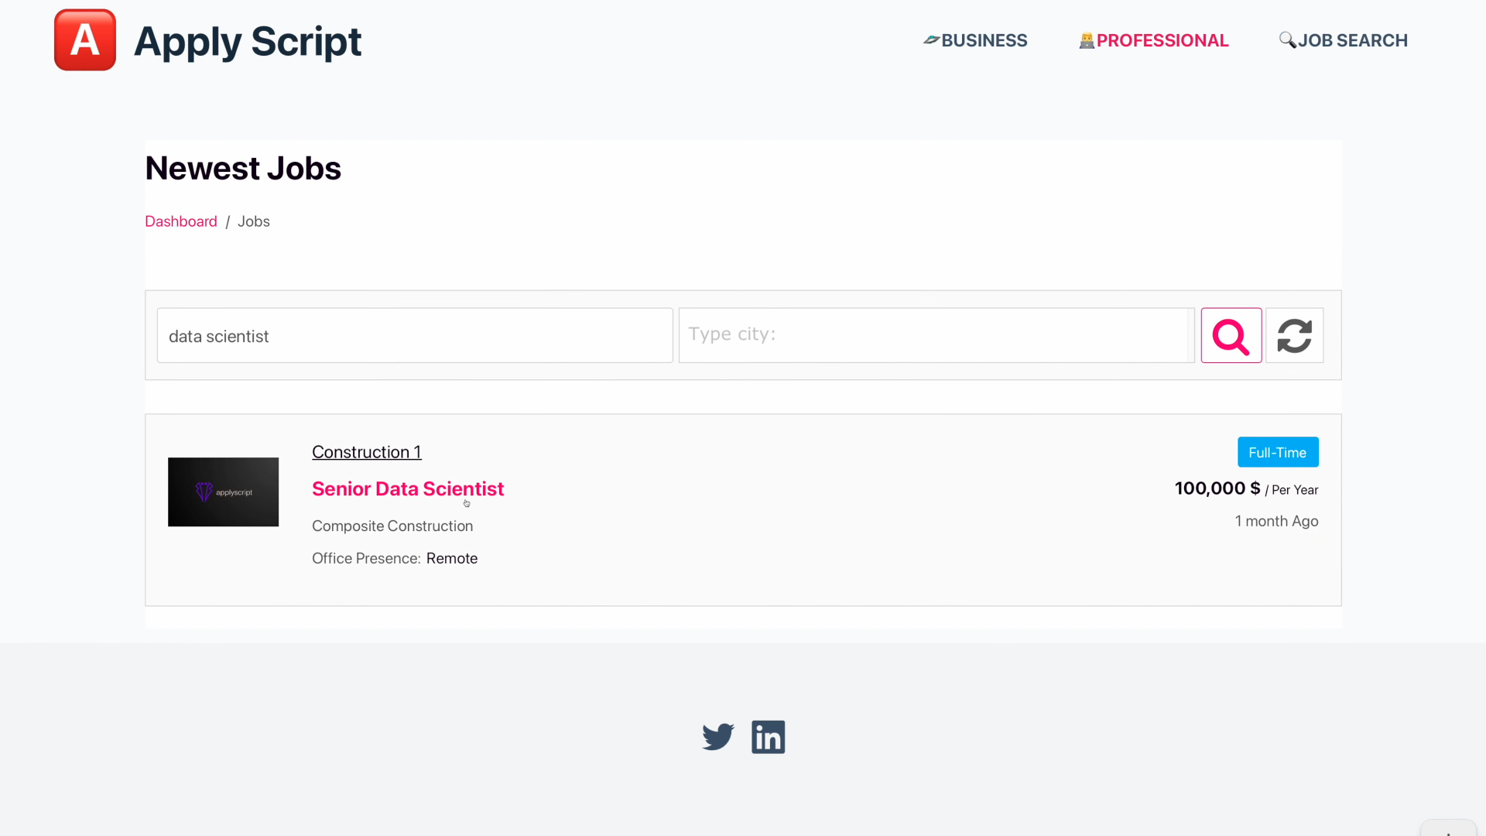
Task: Open the Twitter bird icon in footer
Action: [717, 737]
